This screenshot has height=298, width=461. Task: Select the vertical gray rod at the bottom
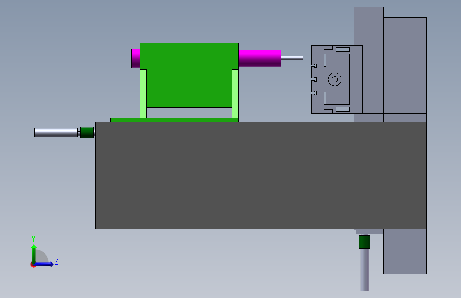365,269
